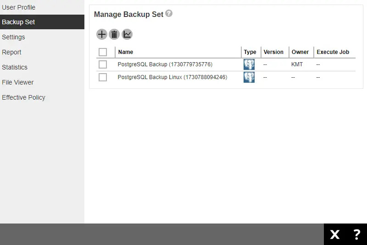The image size is (367, 245).
Task: Click the delete backup set trash icon
Action: 114,34
